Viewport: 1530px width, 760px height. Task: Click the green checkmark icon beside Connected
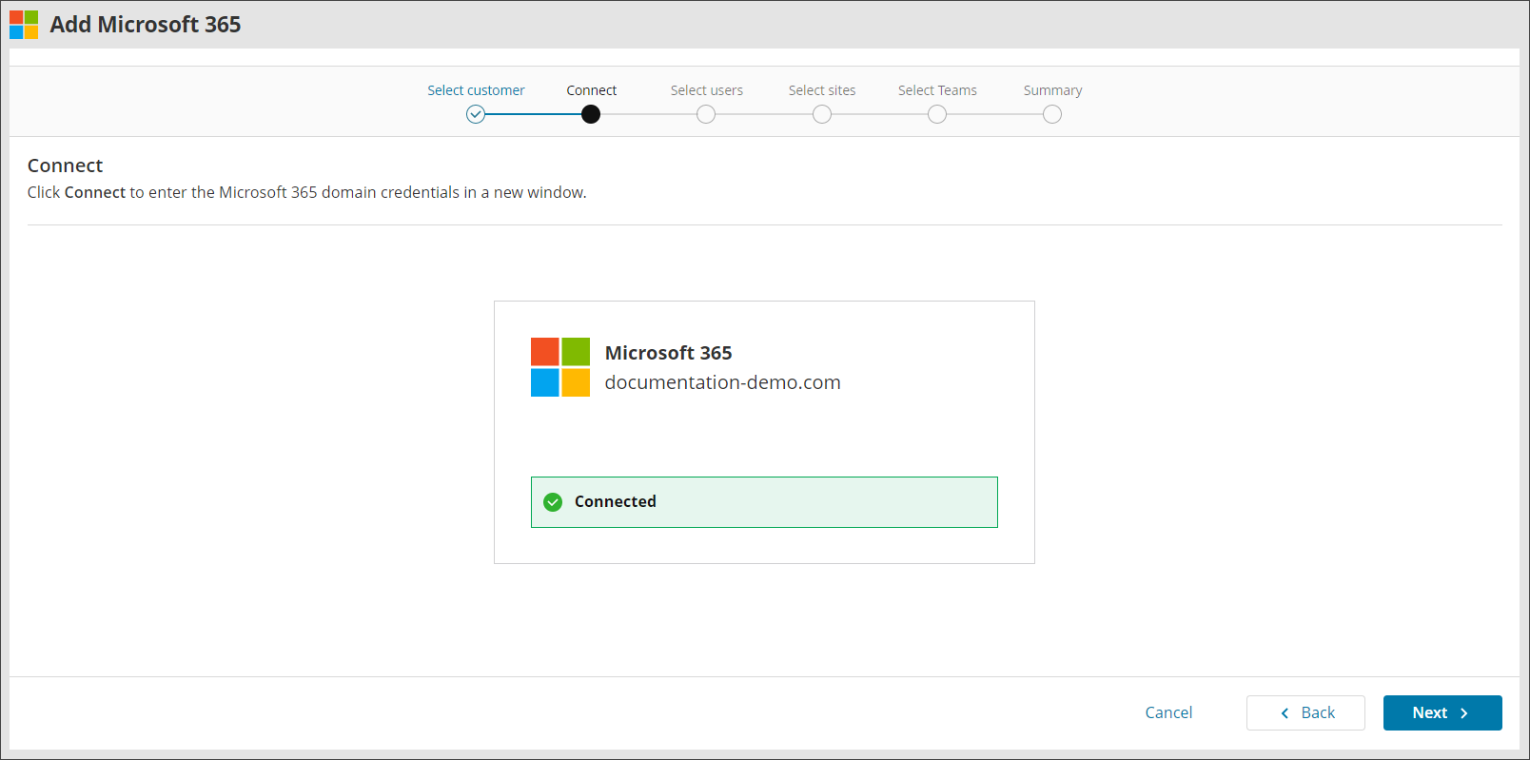click(553, 502)
